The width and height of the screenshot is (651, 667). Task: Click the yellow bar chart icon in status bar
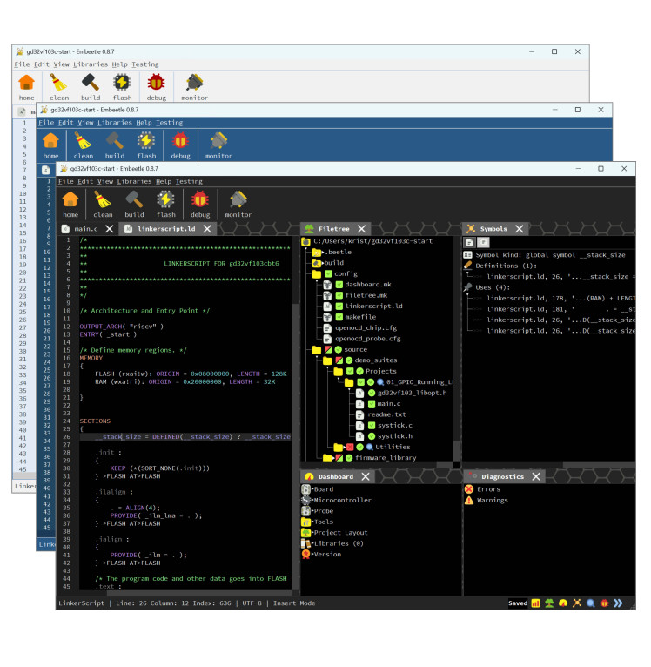click(x=536, y=603)
